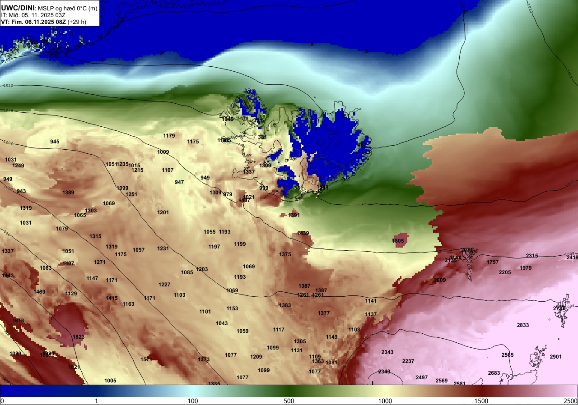Click the map value '1231'
578x405 pixels.
[x=163, y=249]
